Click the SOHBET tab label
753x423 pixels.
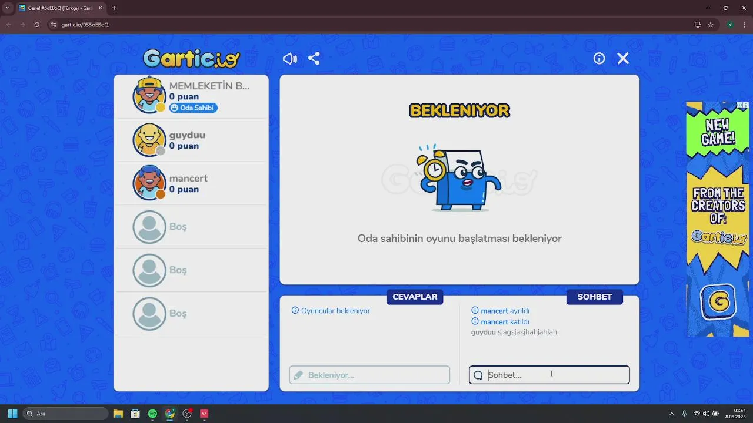tap(594, 297)
